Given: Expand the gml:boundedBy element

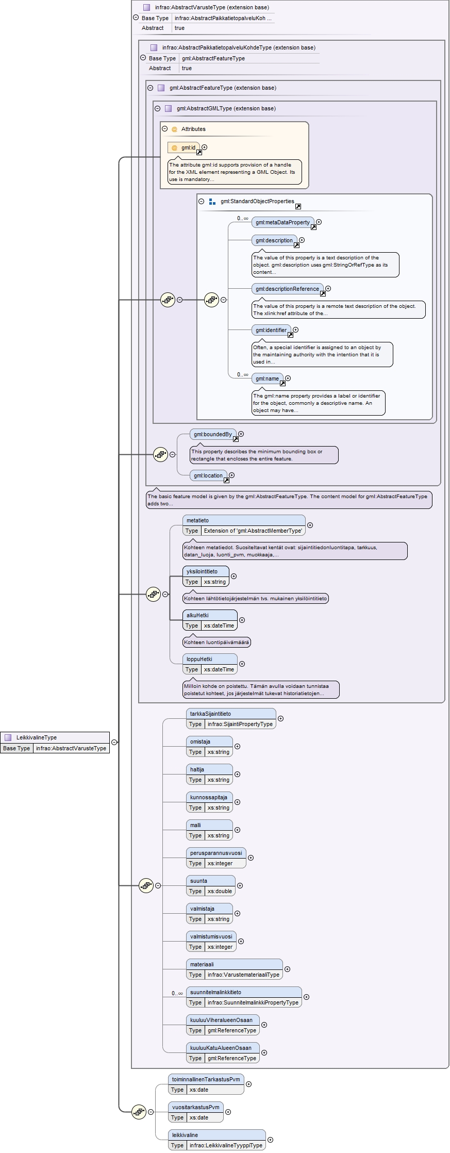Looking at the screenshot, I should [x=241, y=434].
